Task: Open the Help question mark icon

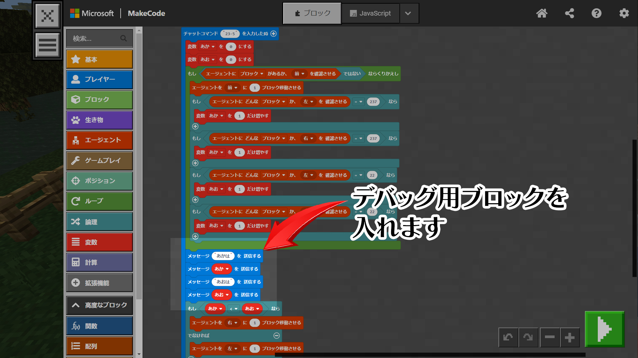Action: [x=596, y=13]
